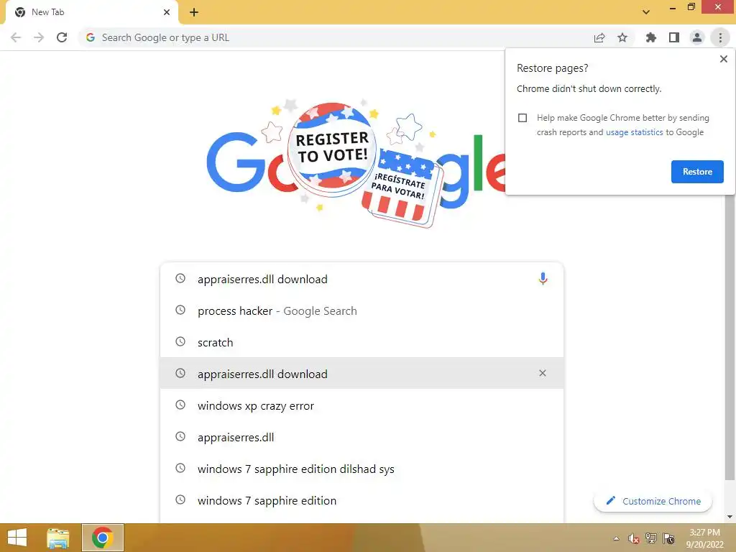Click the Chrome taskbar icon
Viewport: 736px width, 552px height.
102,538
